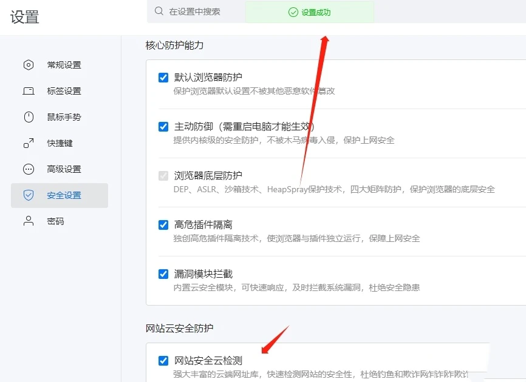Click description starting with 提供内核级的安全防护
This screenshot has height=382, width=526.
pos(284,140)
